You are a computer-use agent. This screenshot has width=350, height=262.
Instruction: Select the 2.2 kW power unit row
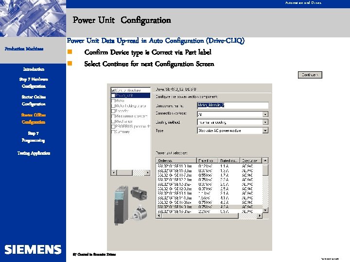point(209,212)
